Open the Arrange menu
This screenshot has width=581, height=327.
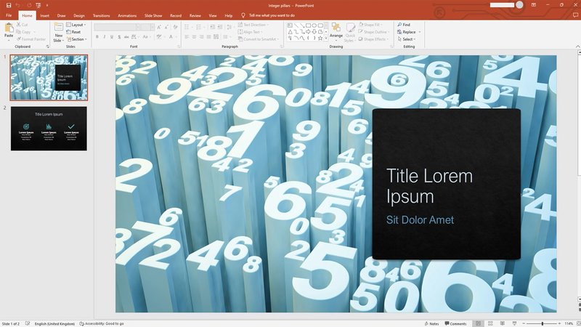point(336,31)
